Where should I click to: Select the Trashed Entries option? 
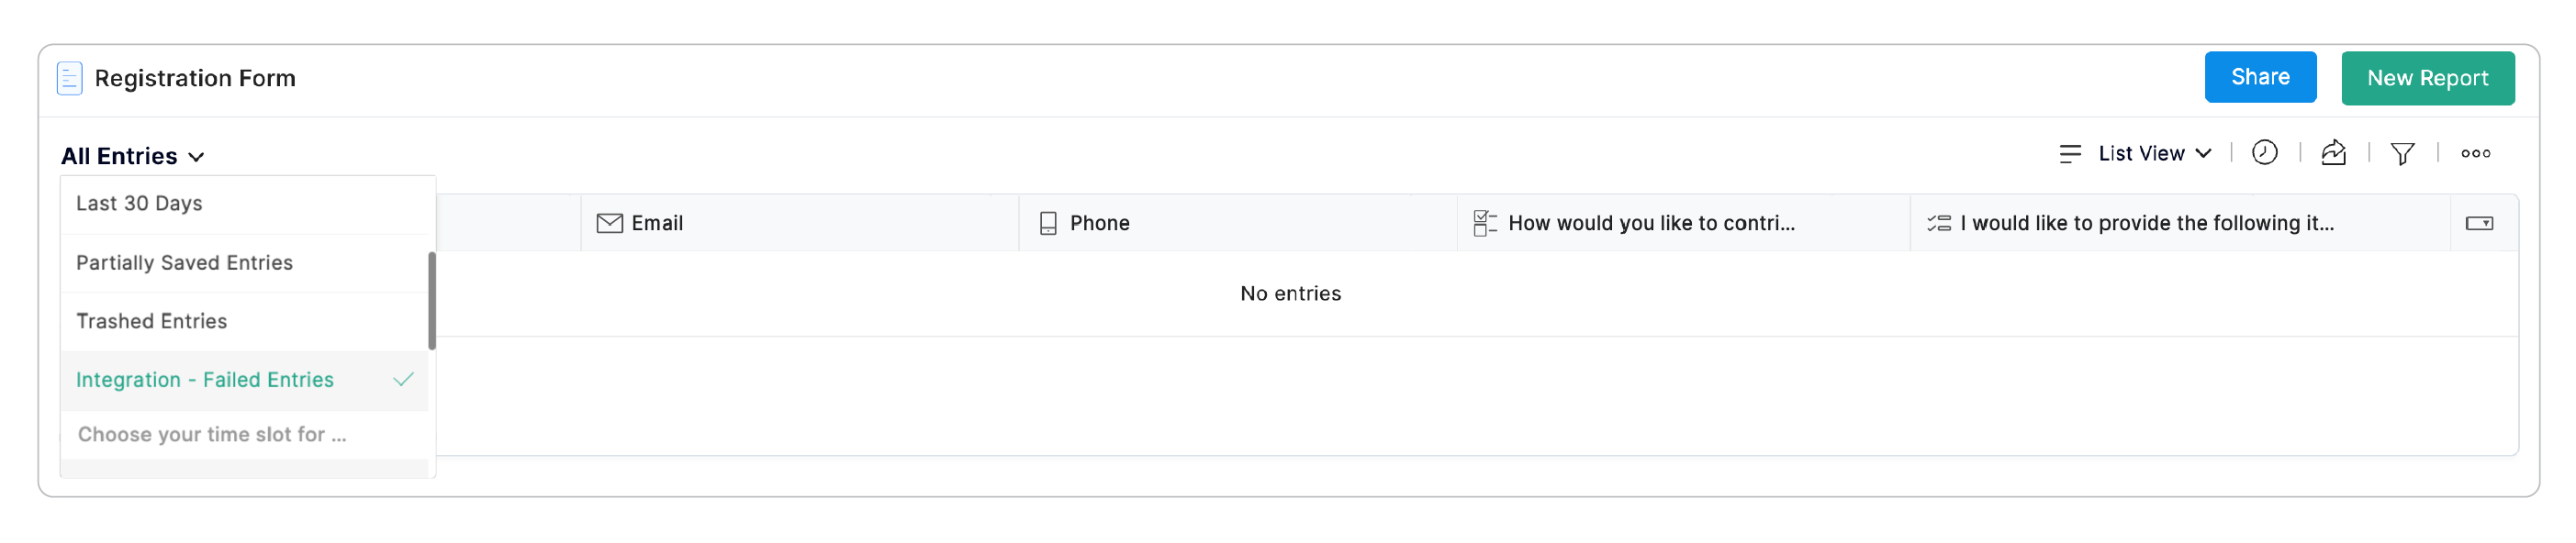click(x=151, y=321)
